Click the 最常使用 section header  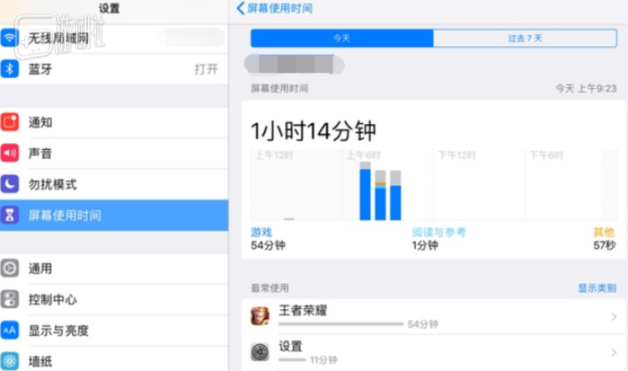coord(270,287)
